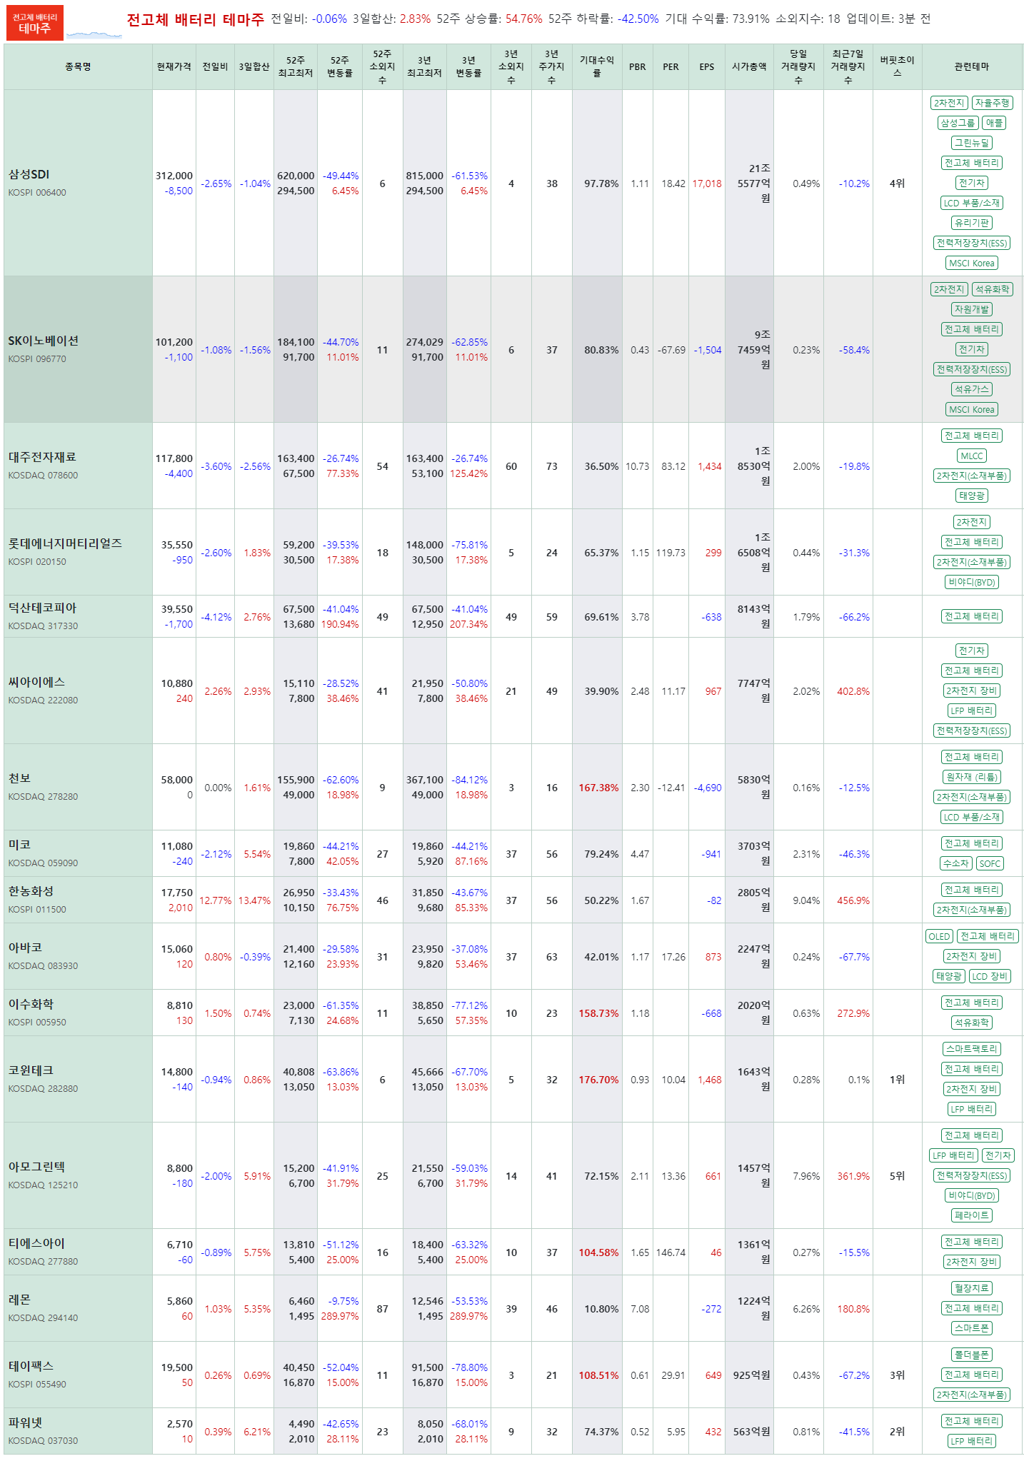Click the 전고체 배터리 tag in 덕산테코피아 row

972,616
